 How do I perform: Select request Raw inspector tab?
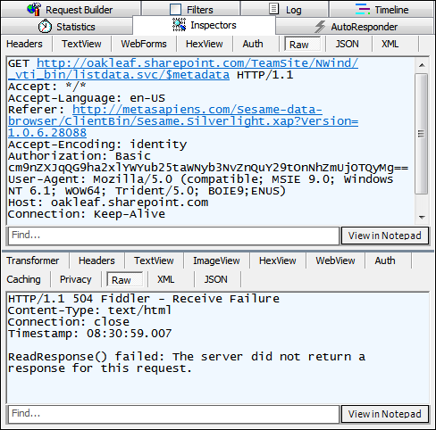[x=302, y=45]
